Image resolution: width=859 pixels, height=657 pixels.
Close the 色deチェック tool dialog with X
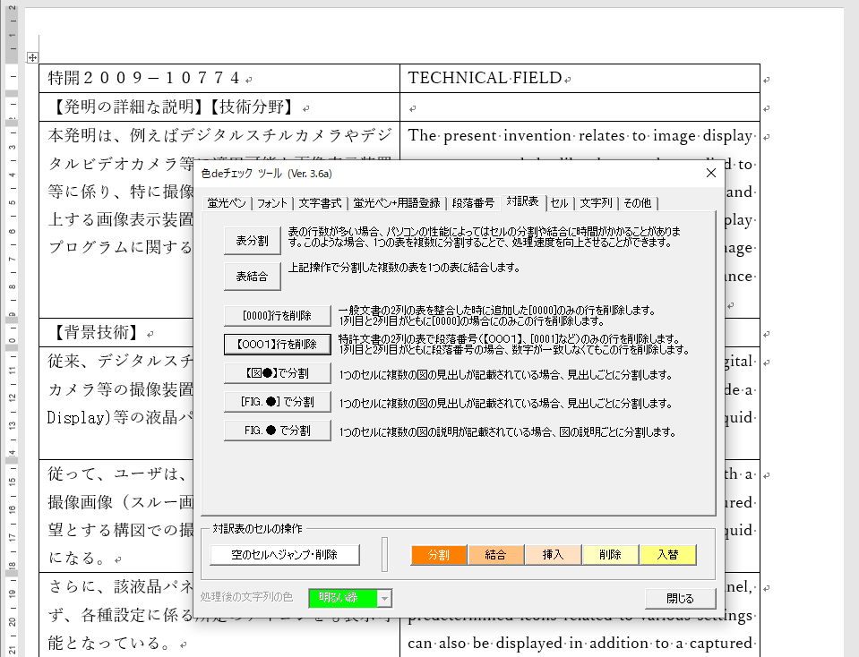pyautogui.click(x=711, y=173)
